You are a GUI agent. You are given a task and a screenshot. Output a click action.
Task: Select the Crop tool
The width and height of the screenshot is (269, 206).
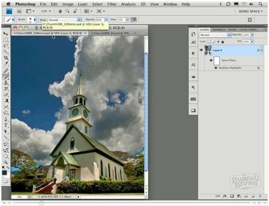coord(6,58)
